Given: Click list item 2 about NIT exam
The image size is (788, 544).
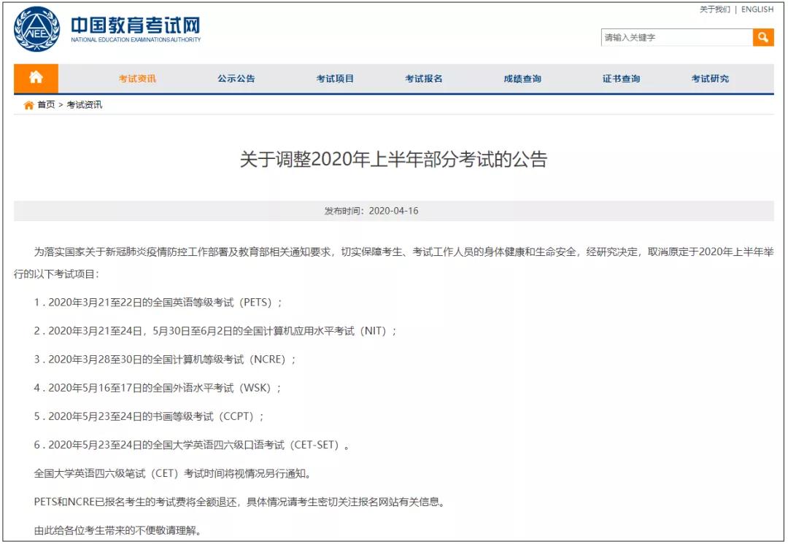Looking at the screenshot, I should tap(215, 331).
